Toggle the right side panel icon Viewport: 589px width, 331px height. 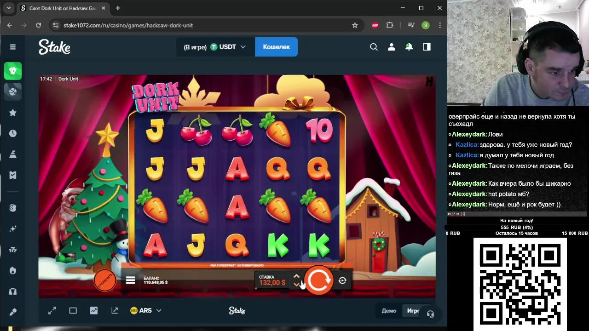point(427,47)
